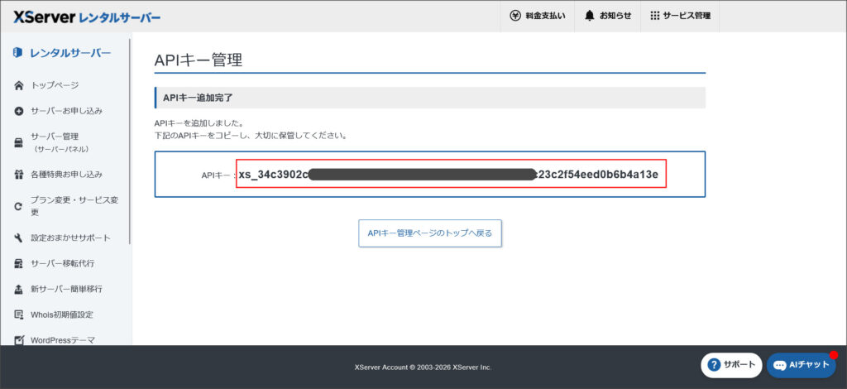Click the レンタルサーバー sidebar header icon
The image size is (847, 389).
(x=18, y=53)
